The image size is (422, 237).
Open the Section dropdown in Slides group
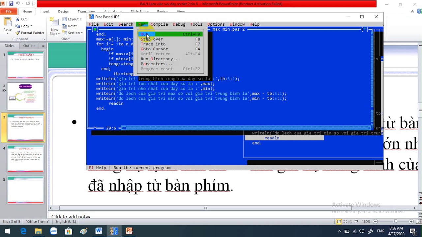[x=72, y=33]
